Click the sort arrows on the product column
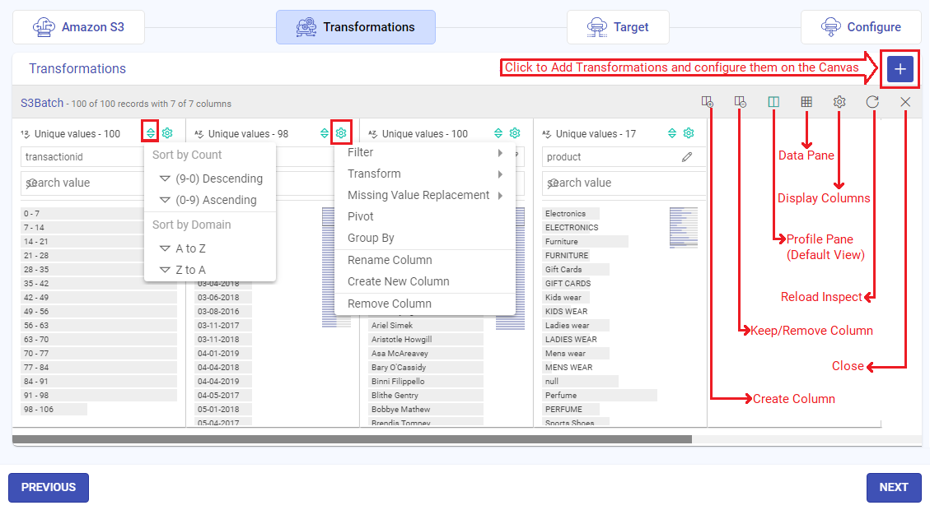Viewport: 930px width, 510px height. [672, 132]
